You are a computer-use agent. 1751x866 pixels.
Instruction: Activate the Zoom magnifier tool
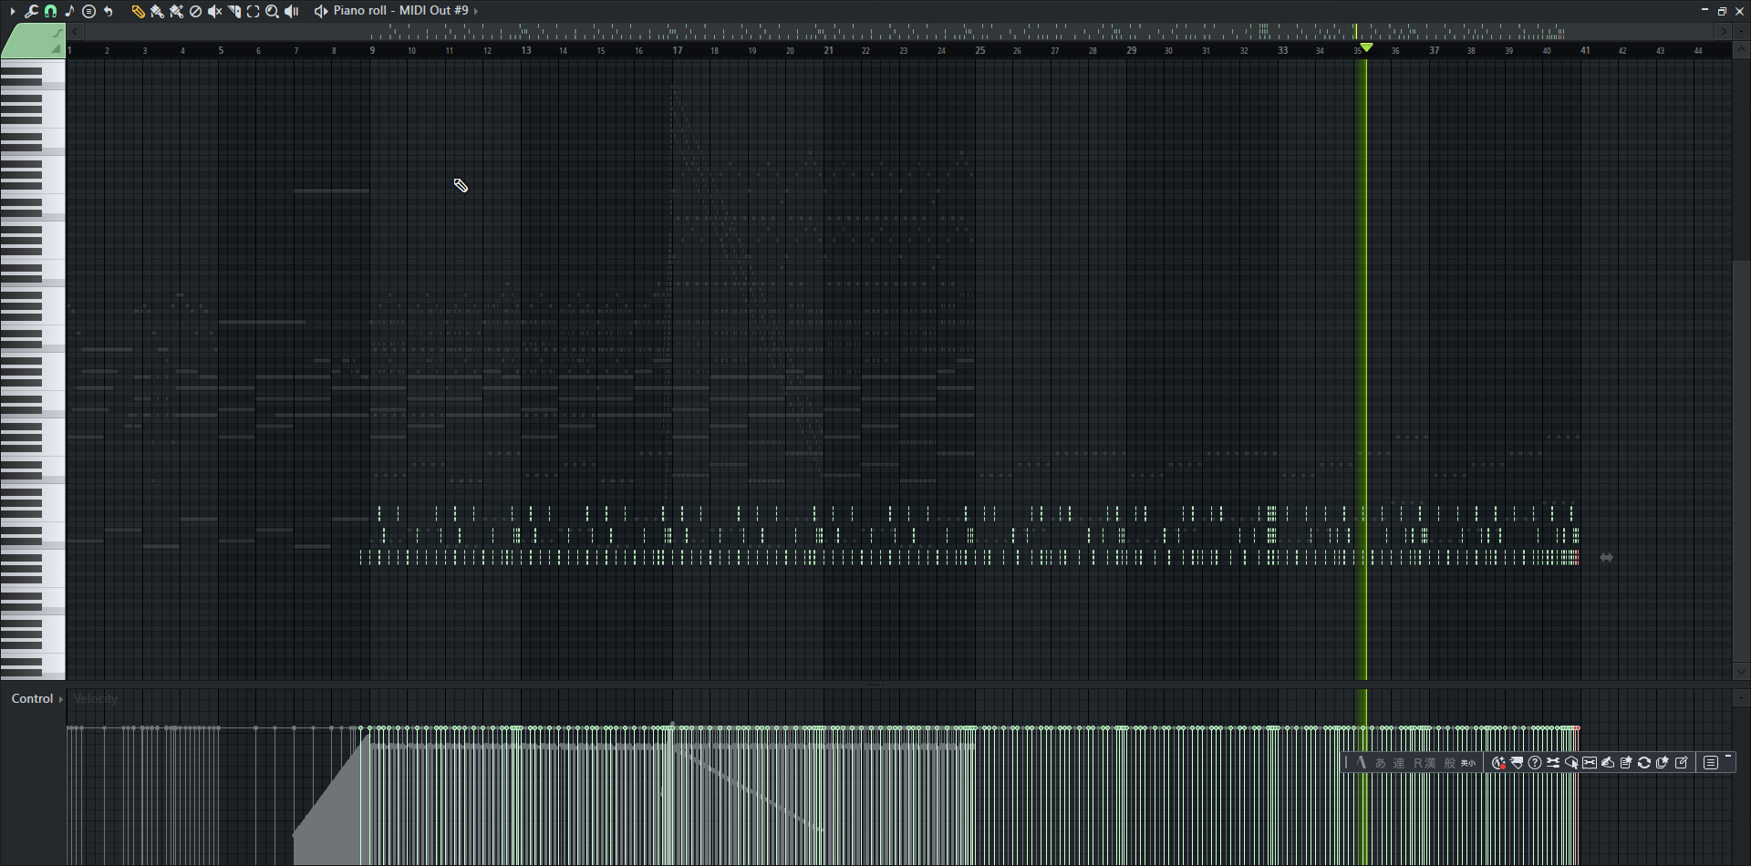click(x=272, y=11)
